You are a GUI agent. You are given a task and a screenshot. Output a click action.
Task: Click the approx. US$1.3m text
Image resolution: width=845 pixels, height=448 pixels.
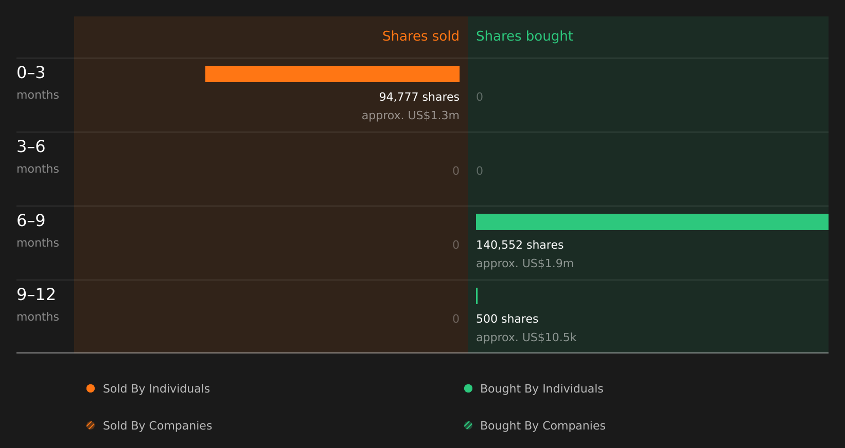click(x=411, y=116)
